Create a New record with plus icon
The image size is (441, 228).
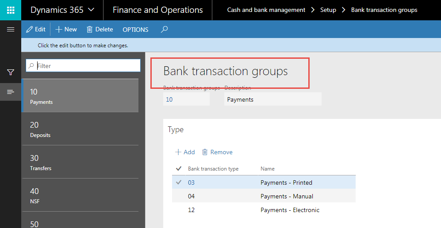click(66, 29)
